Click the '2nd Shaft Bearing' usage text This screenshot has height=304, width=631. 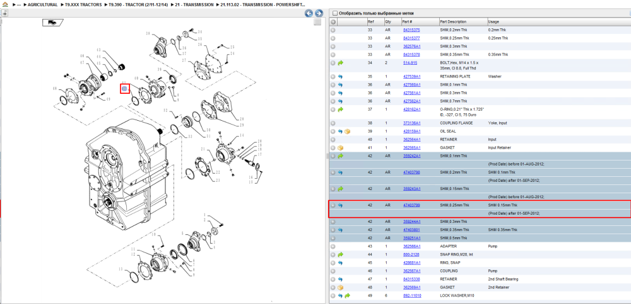[x=503, y=279]
